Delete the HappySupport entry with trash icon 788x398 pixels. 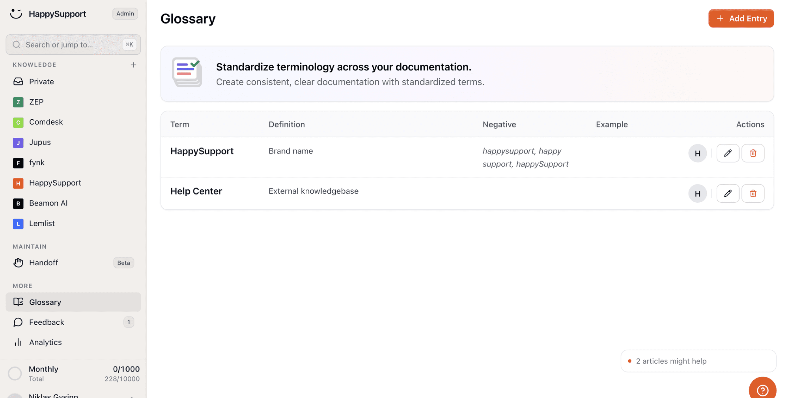pos(753,153)
